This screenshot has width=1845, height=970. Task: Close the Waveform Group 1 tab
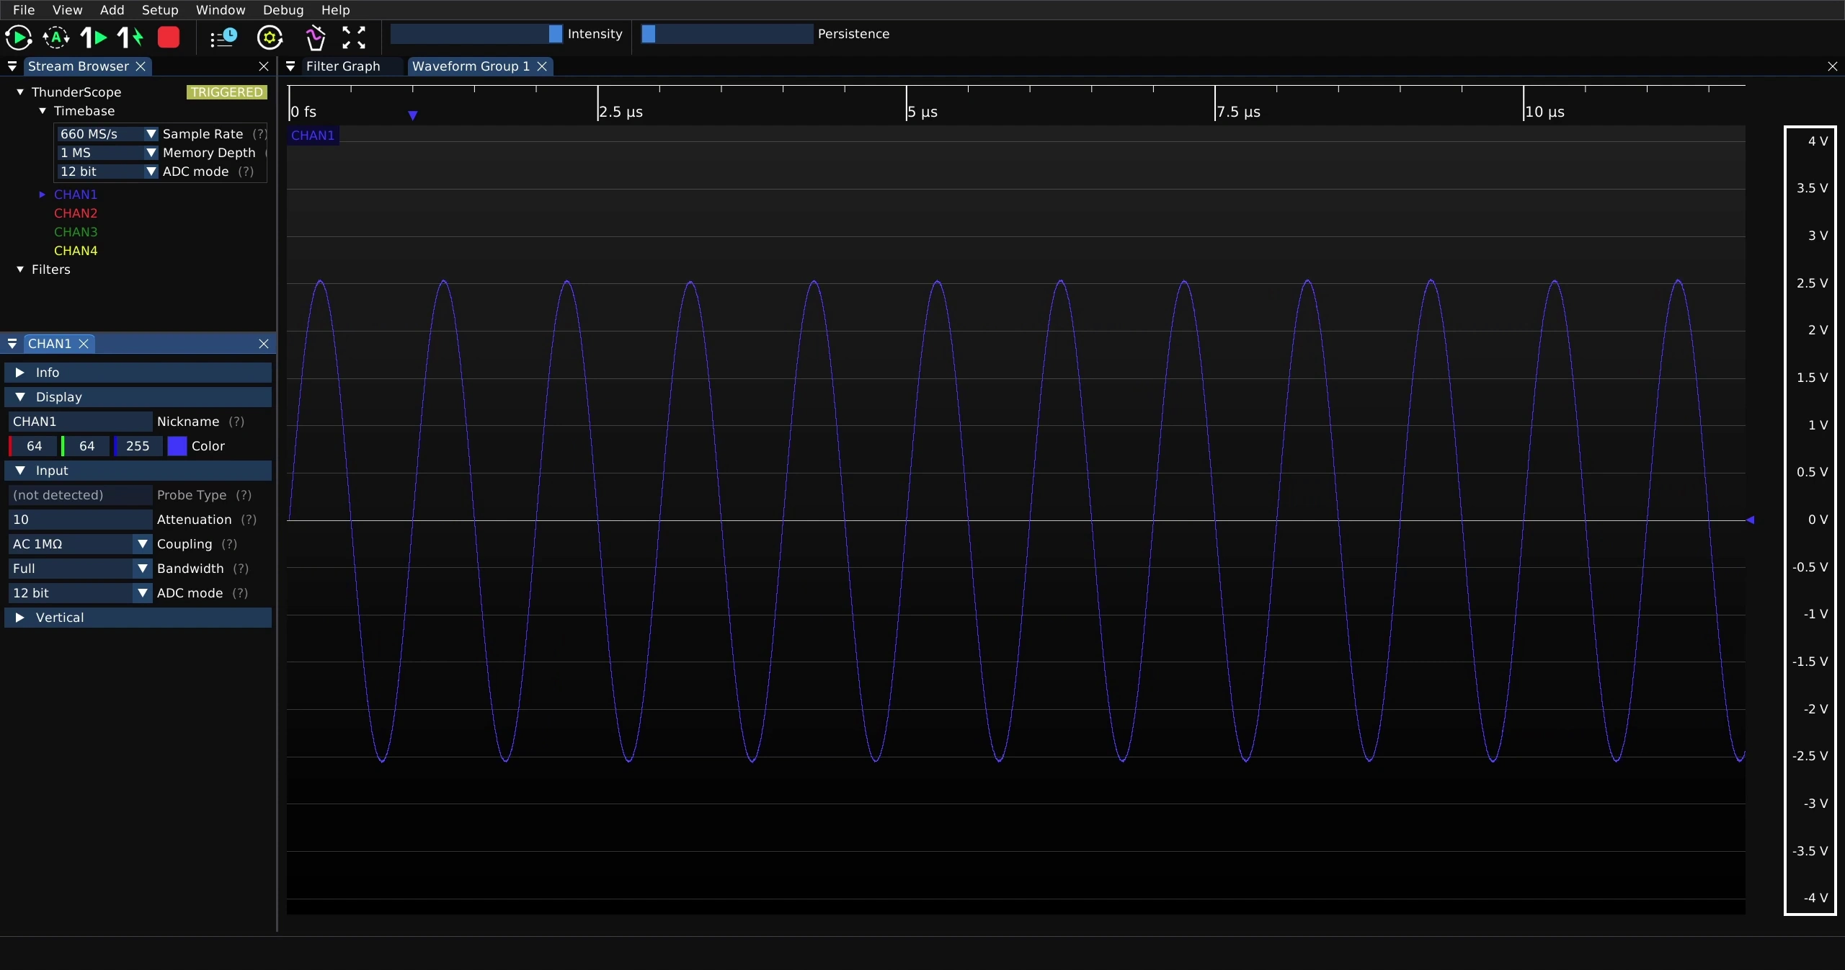click(542, 66)
